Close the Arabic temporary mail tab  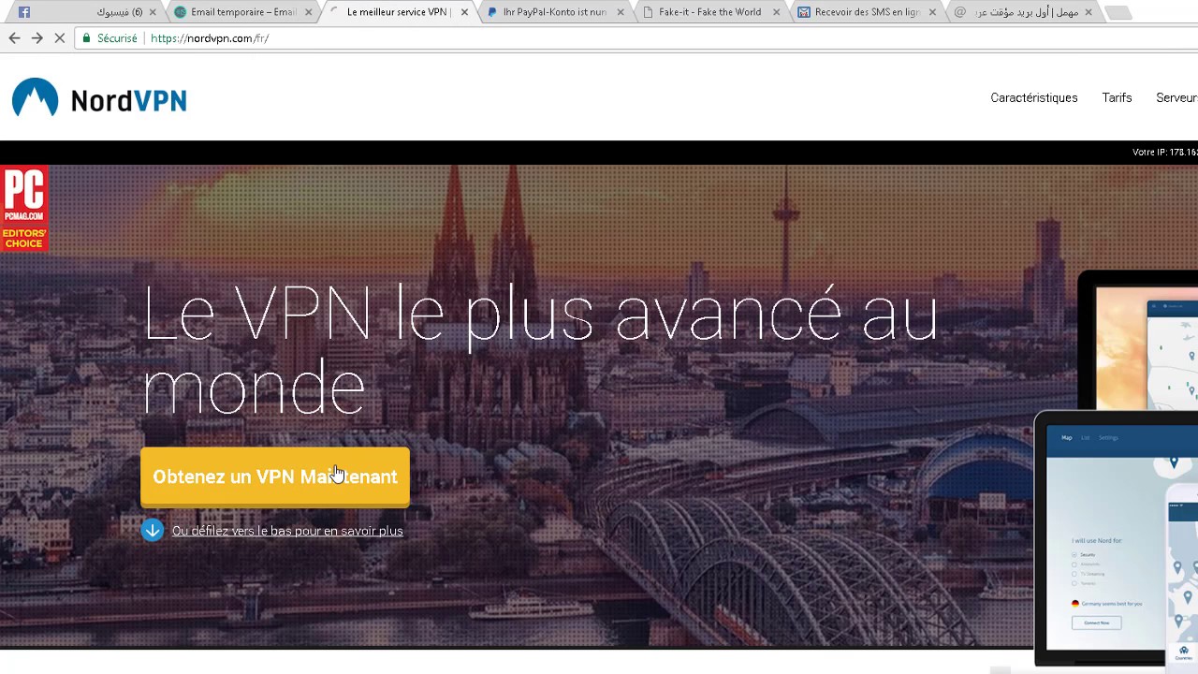click(x=1088, y=12)
